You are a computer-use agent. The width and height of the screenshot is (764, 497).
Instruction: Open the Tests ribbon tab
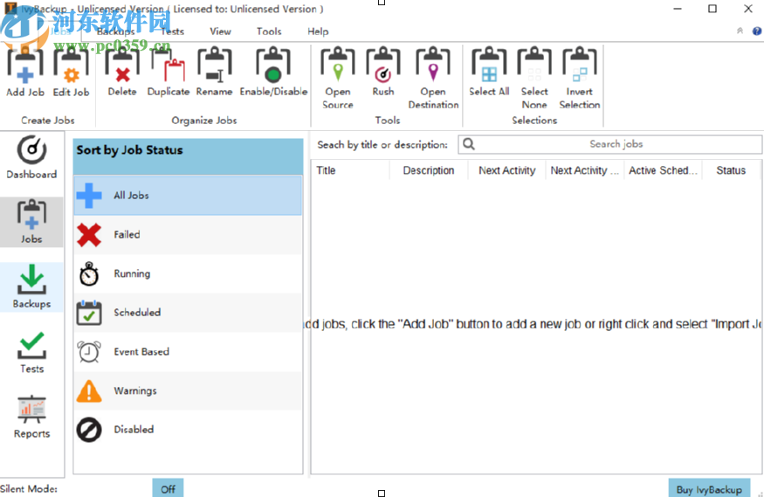[173, 31]
